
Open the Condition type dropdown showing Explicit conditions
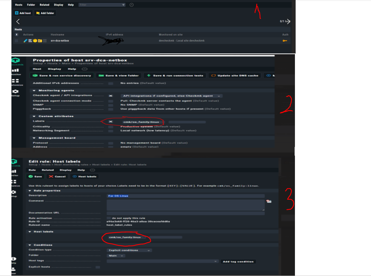coord(129,250)
